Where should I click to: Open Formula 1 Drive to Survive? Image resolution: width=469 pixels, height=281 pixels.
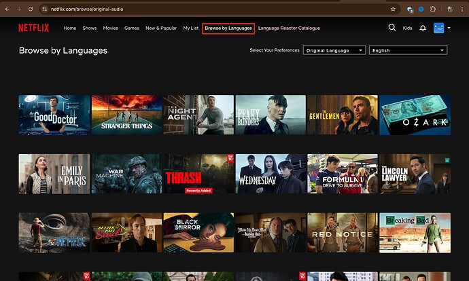(x=343, y=174)
